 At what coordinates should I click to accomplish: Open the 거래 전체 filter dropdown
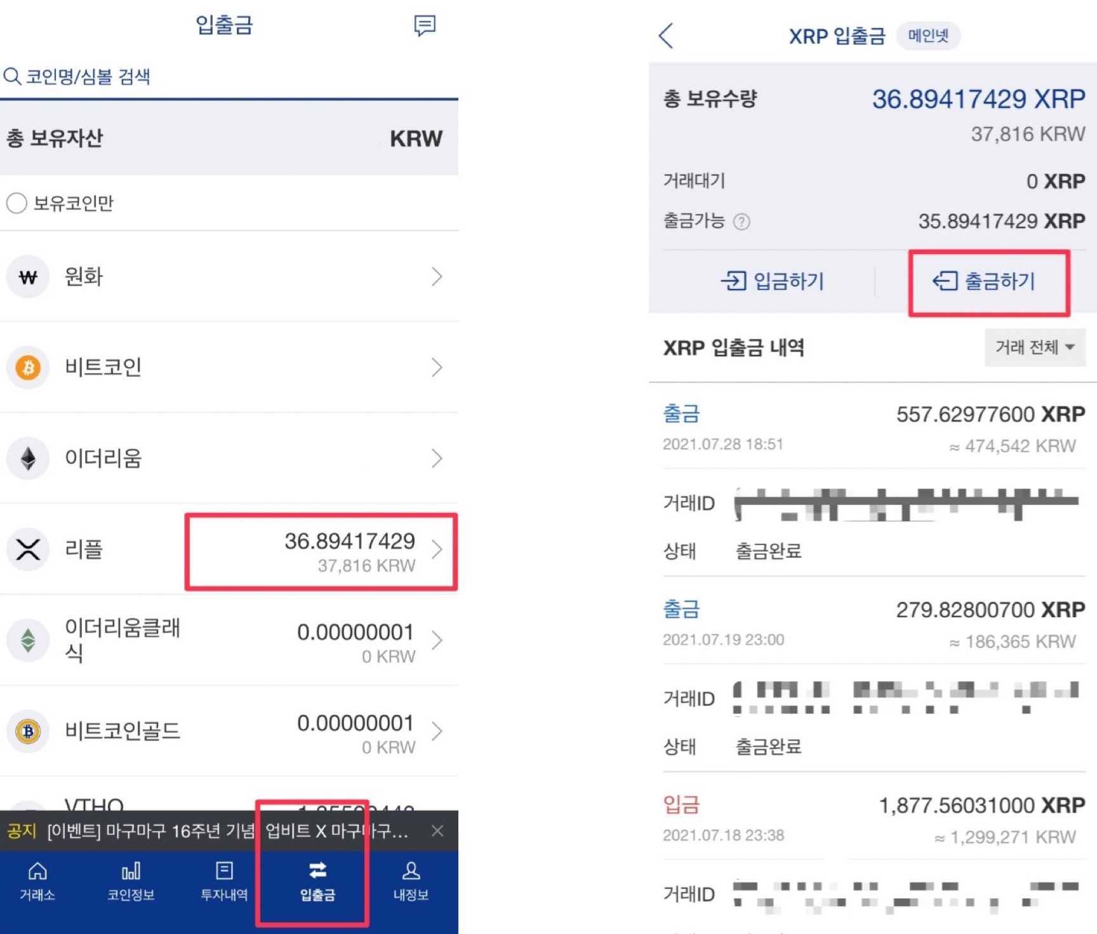[1035, 347]
